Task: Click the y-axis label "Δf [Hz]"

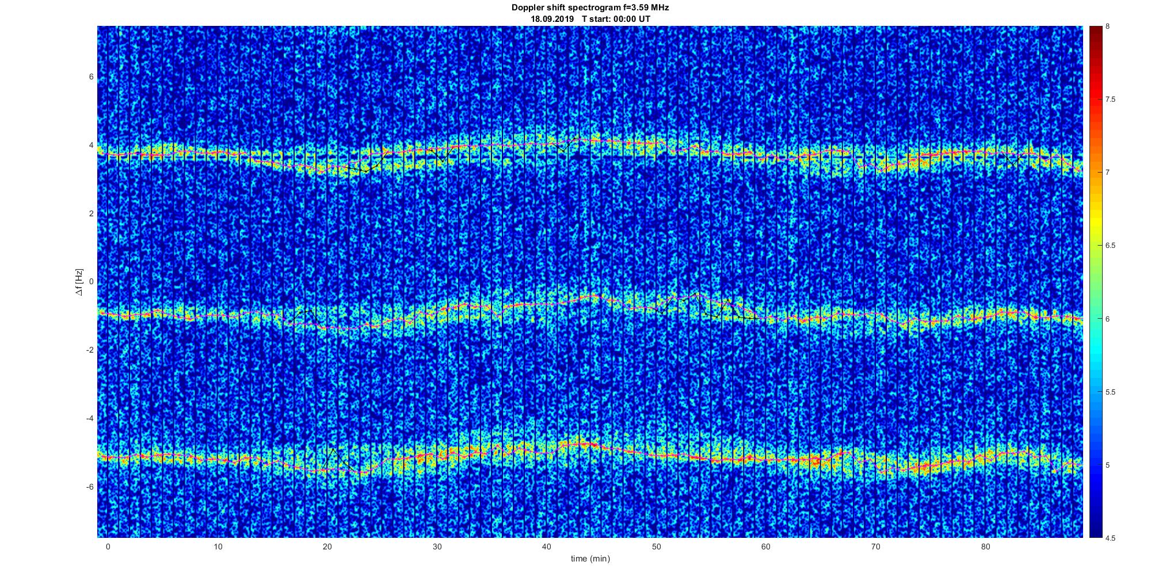Action: click(x=79, y=282)
